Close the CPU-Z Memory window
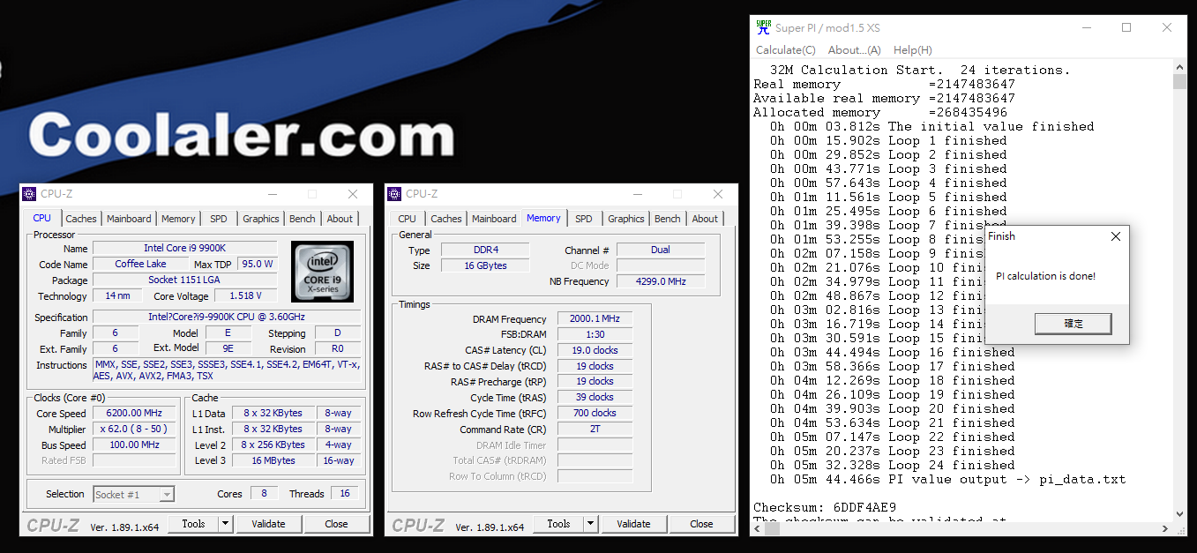The height and width of the screenshot is (553, 1197). point(718,194)
